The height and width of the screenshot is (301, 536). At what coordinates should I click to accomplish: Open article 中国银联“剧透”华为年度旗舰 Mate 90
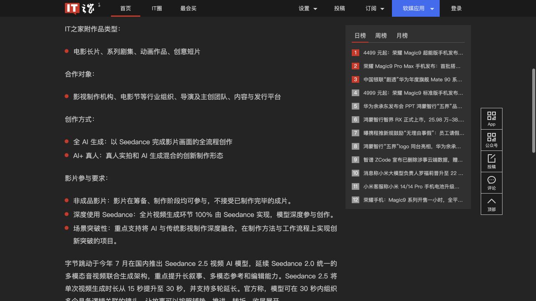click(413, 79)
